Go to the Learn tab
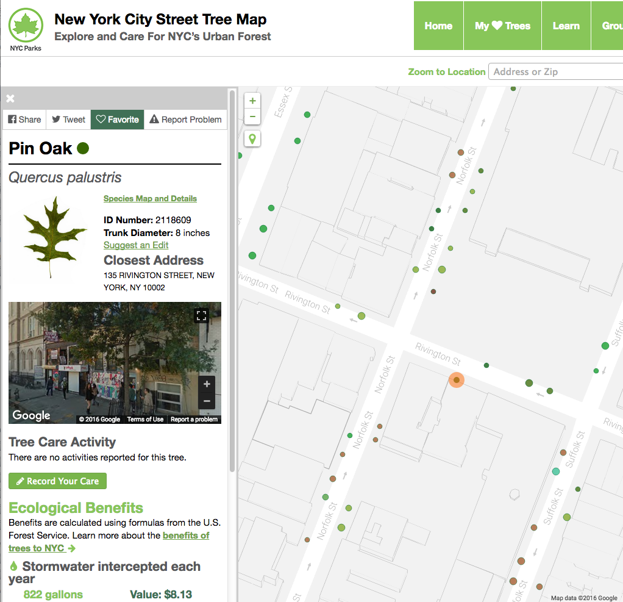Viewport: 623px width, 602px height. tap(566, 26)
